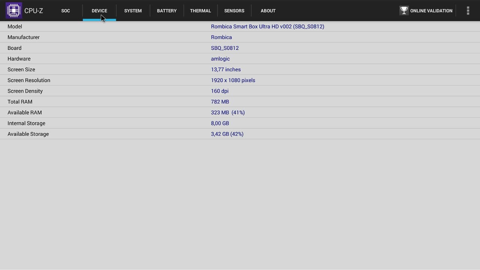
Task: Select the Total RAM label
Action: (x=20, y=102)
